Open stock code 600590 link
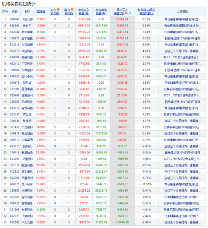Image resolution: width=208 pixels, height=228 pixels. 15,57
